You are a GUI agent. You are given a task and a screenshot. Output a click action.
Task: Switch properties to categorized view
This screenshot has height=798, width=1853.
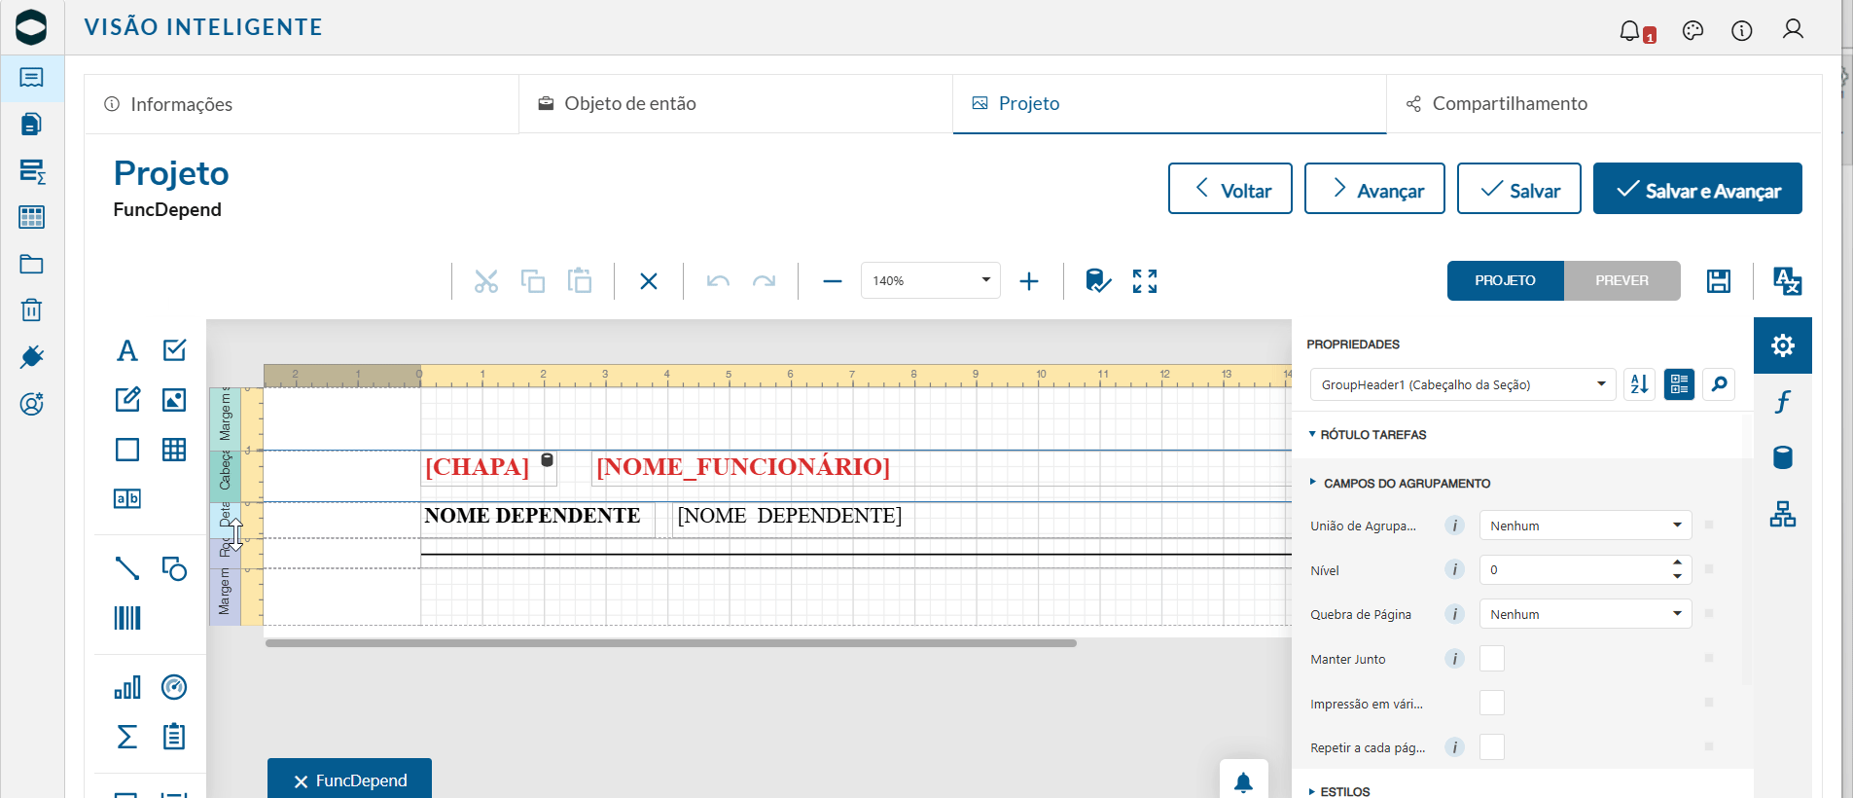pyautogui.click(x=1680, y=384)
